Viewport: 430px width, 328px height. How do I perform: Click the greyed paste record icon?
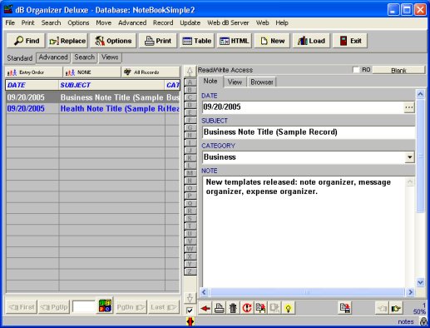(x=274, y=308)
